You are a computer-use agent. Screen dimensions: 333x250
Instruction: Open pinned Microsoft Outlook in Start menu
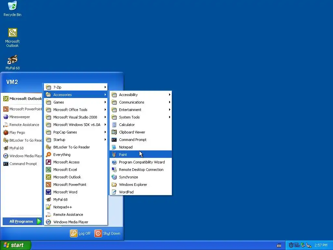pos(22,99)
